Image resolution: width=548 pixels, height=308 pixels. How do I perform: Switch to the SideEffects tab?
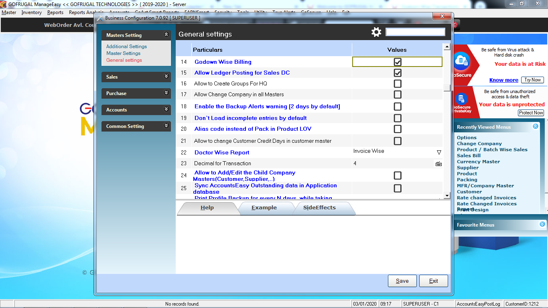(x=319, y=208)
